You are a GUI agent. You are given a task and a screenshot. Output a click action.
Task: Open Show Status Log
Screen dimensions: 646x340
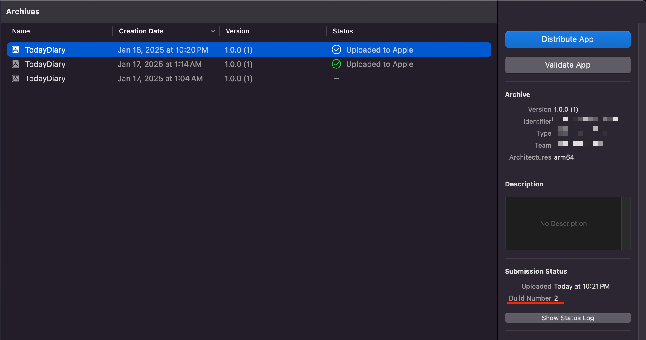568,318
